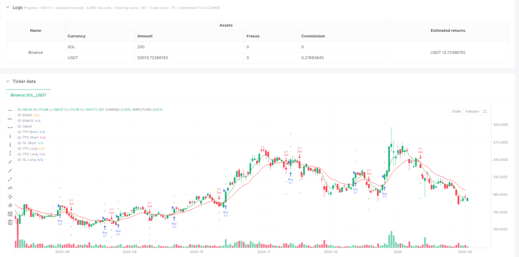This screenshot has height=257, width=519.
Task: Open the Indicator dropdown on the chart
Action: 472,111
